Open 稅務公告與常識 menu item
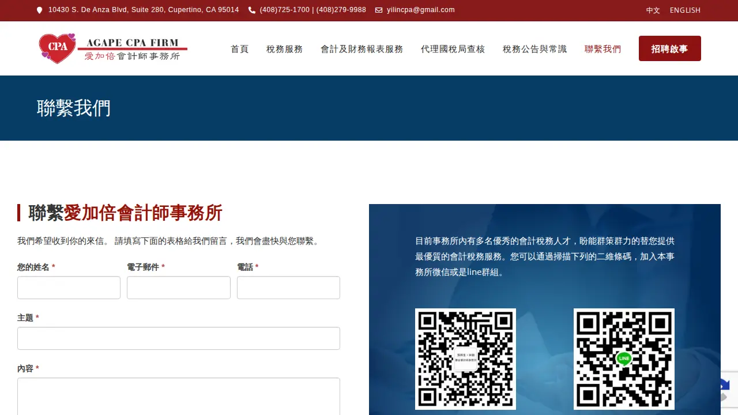Screen dimensions: 738x415 click(535, 49)
